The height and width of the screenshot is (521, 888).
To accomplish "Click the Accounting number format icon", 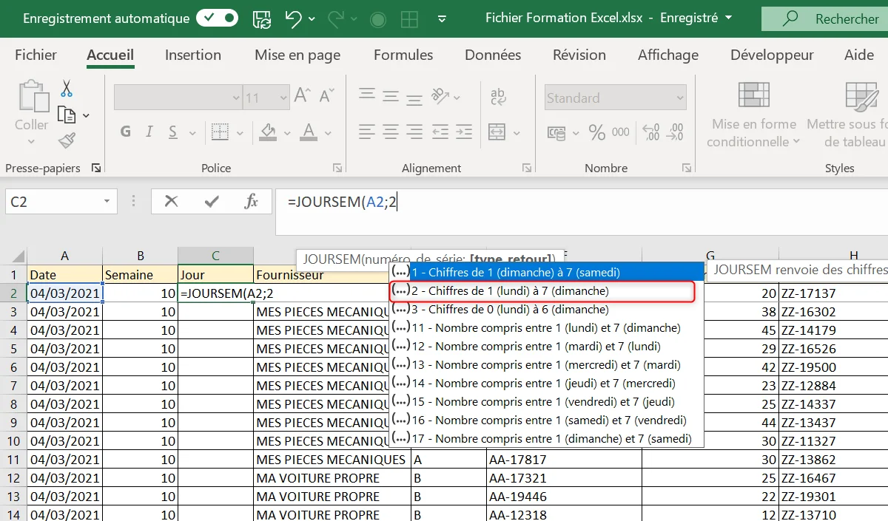I will 556,132.
